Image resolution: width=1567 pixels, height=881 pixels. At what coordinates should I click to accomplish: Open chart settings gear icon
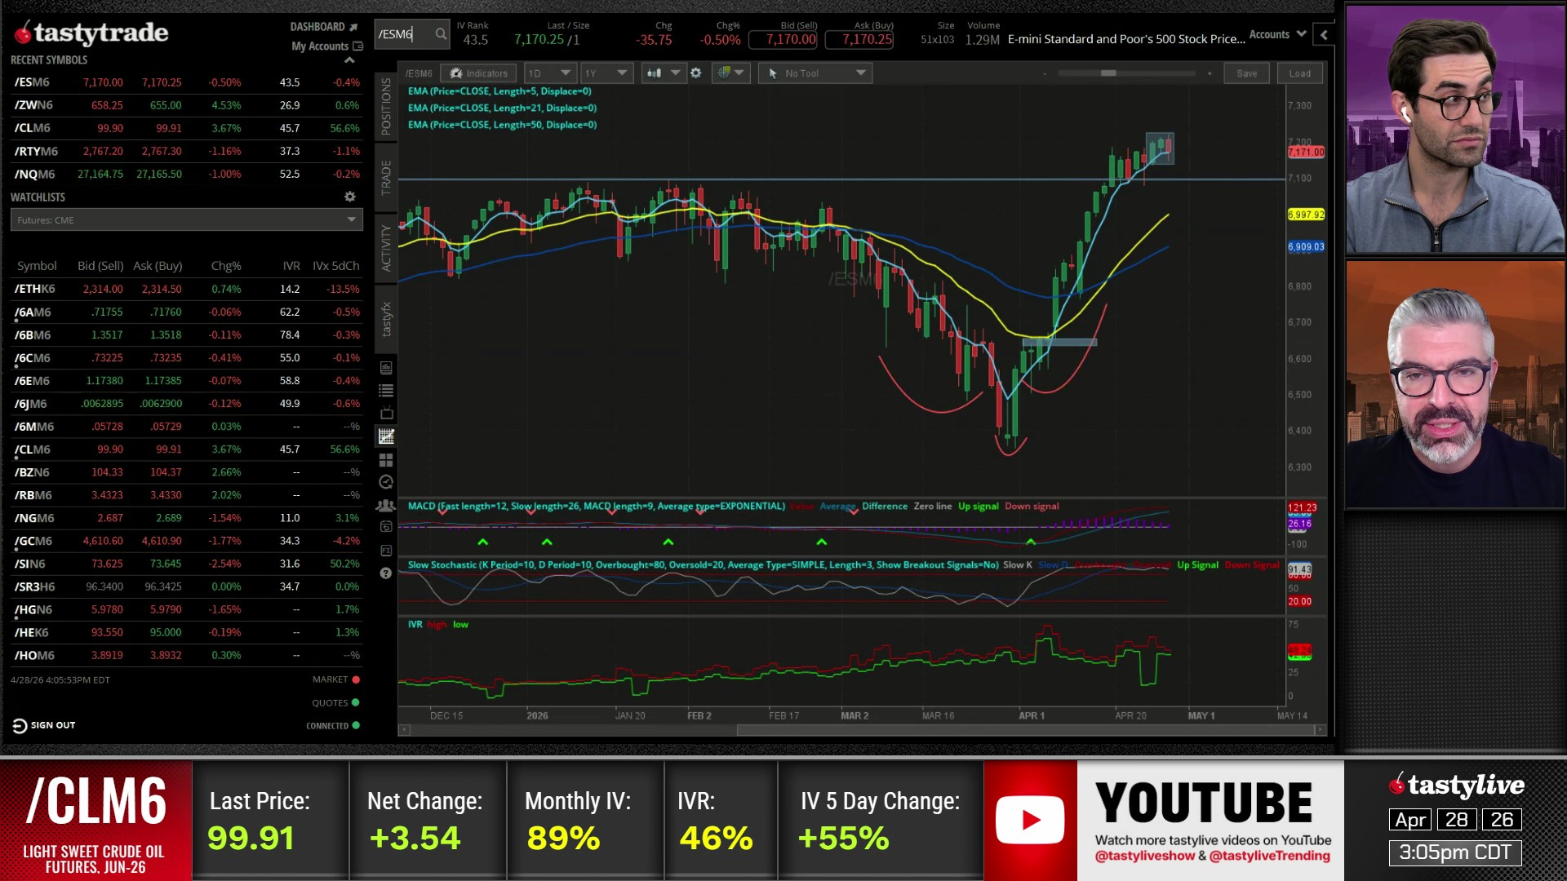click(695, 73)
